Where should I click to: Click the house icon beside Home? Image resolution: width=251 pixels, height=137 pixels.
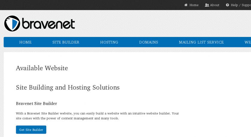(186, 5)
